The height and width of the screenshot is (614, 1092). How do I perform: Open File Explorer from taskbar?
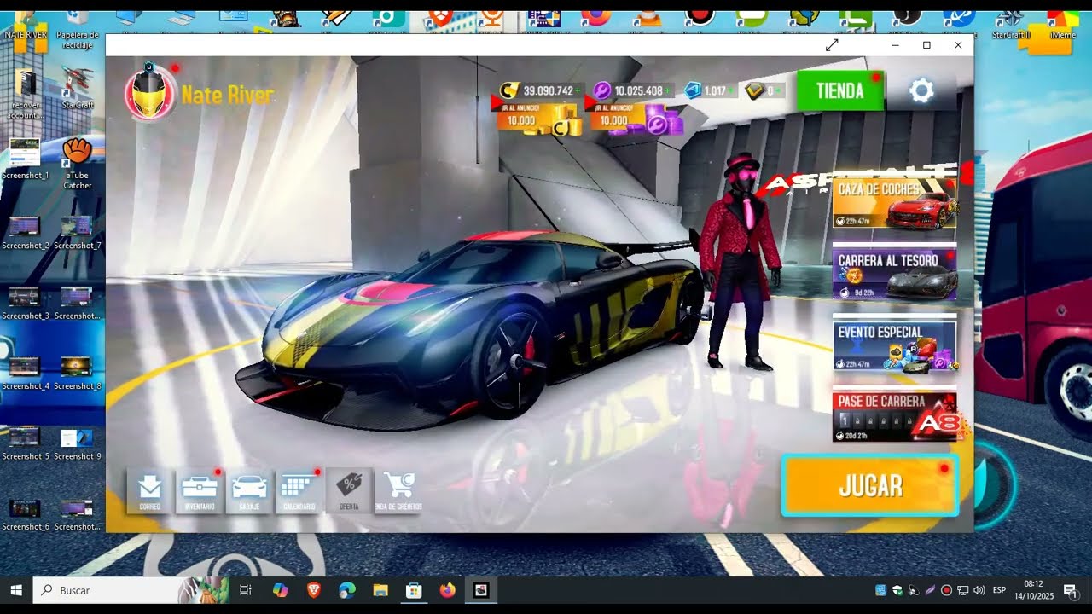380,590
